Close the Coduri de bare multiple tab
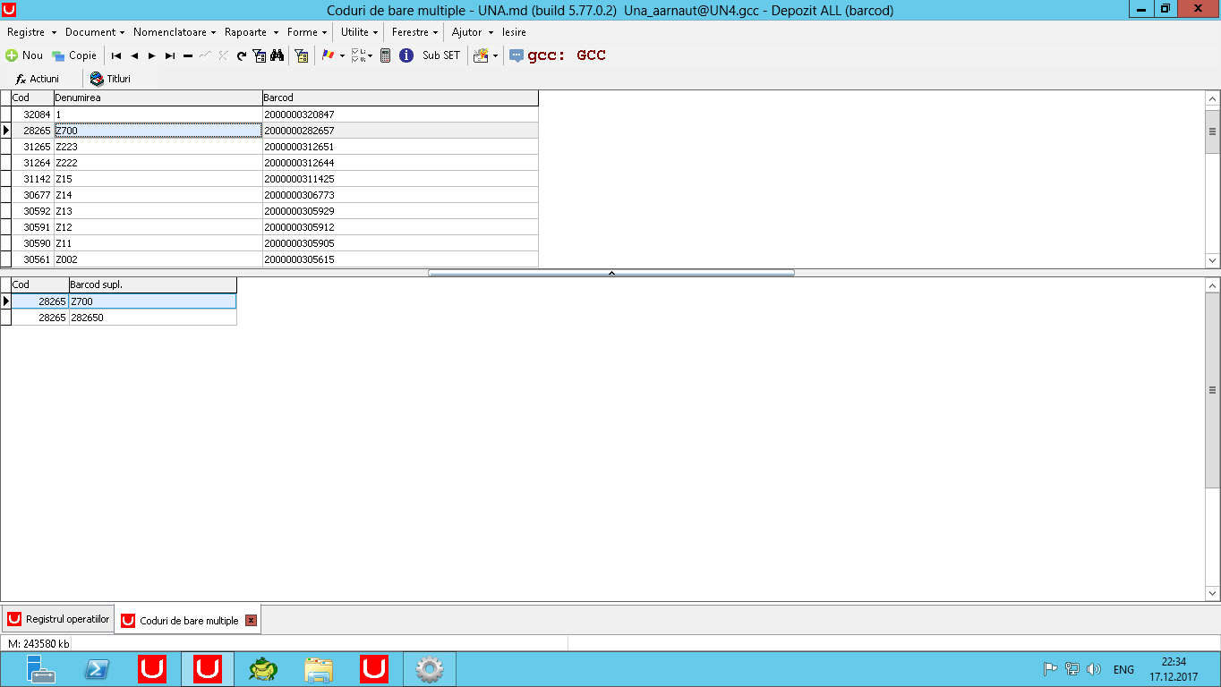 pyautogui.click(x=251, y=621)
